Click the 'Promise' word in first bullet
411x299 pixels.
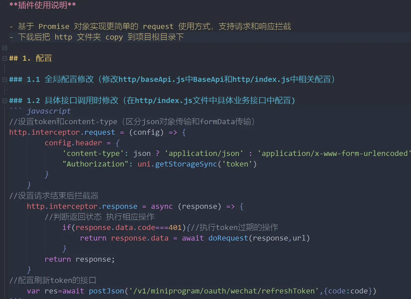54,26
